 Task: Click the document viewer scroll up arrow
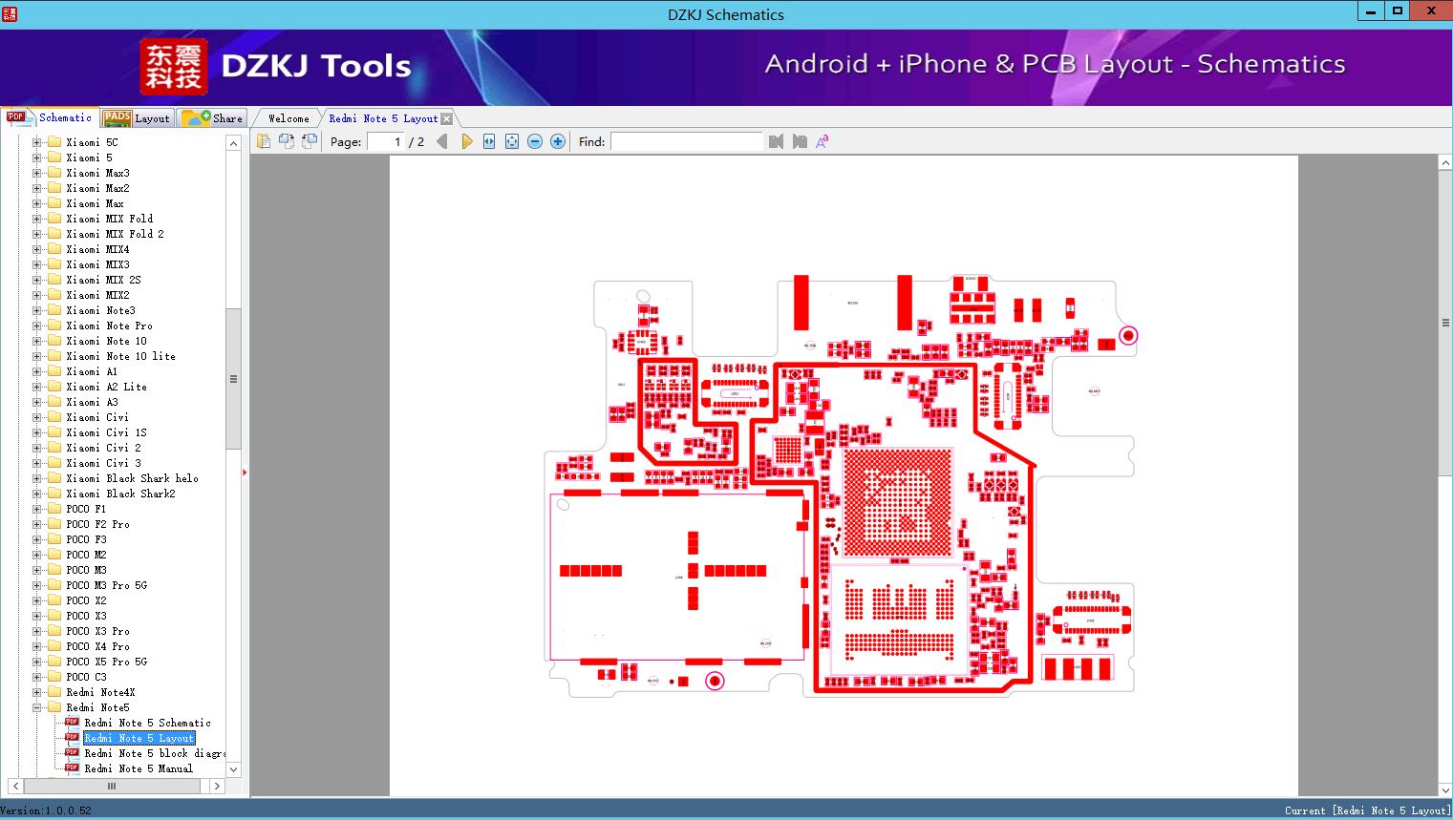click(x=1445, y=163)
